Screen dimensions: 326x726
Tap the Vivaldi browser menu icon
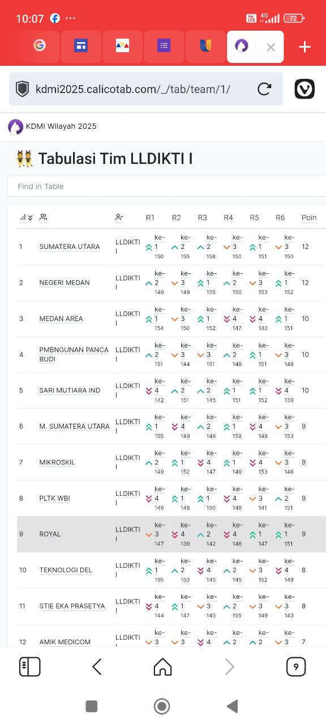pos(304,89)
